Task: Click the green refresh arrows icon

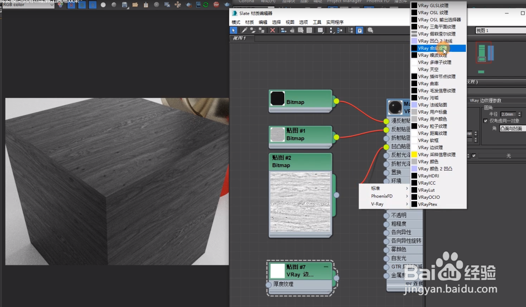Action: pos(206,5)
